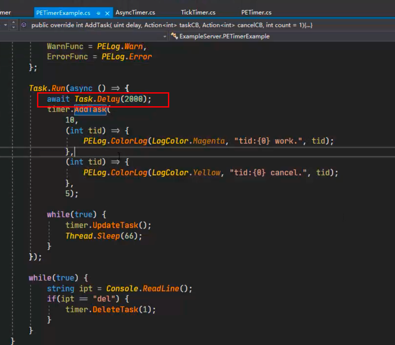395x345 pixels.
Task: Click LogColor.Yellow in the code
Action: pyautogui.click(x=186, y=172)
